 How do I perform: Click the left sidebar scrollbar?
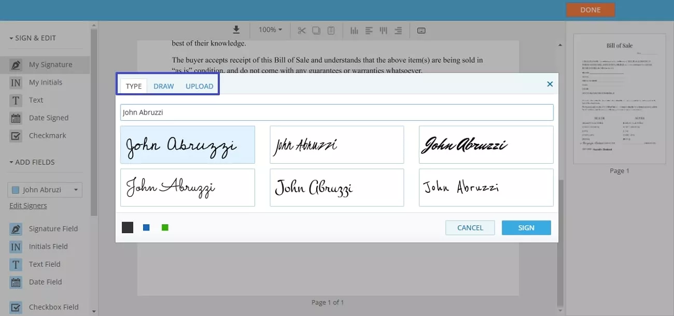click(x=94, y=122)
